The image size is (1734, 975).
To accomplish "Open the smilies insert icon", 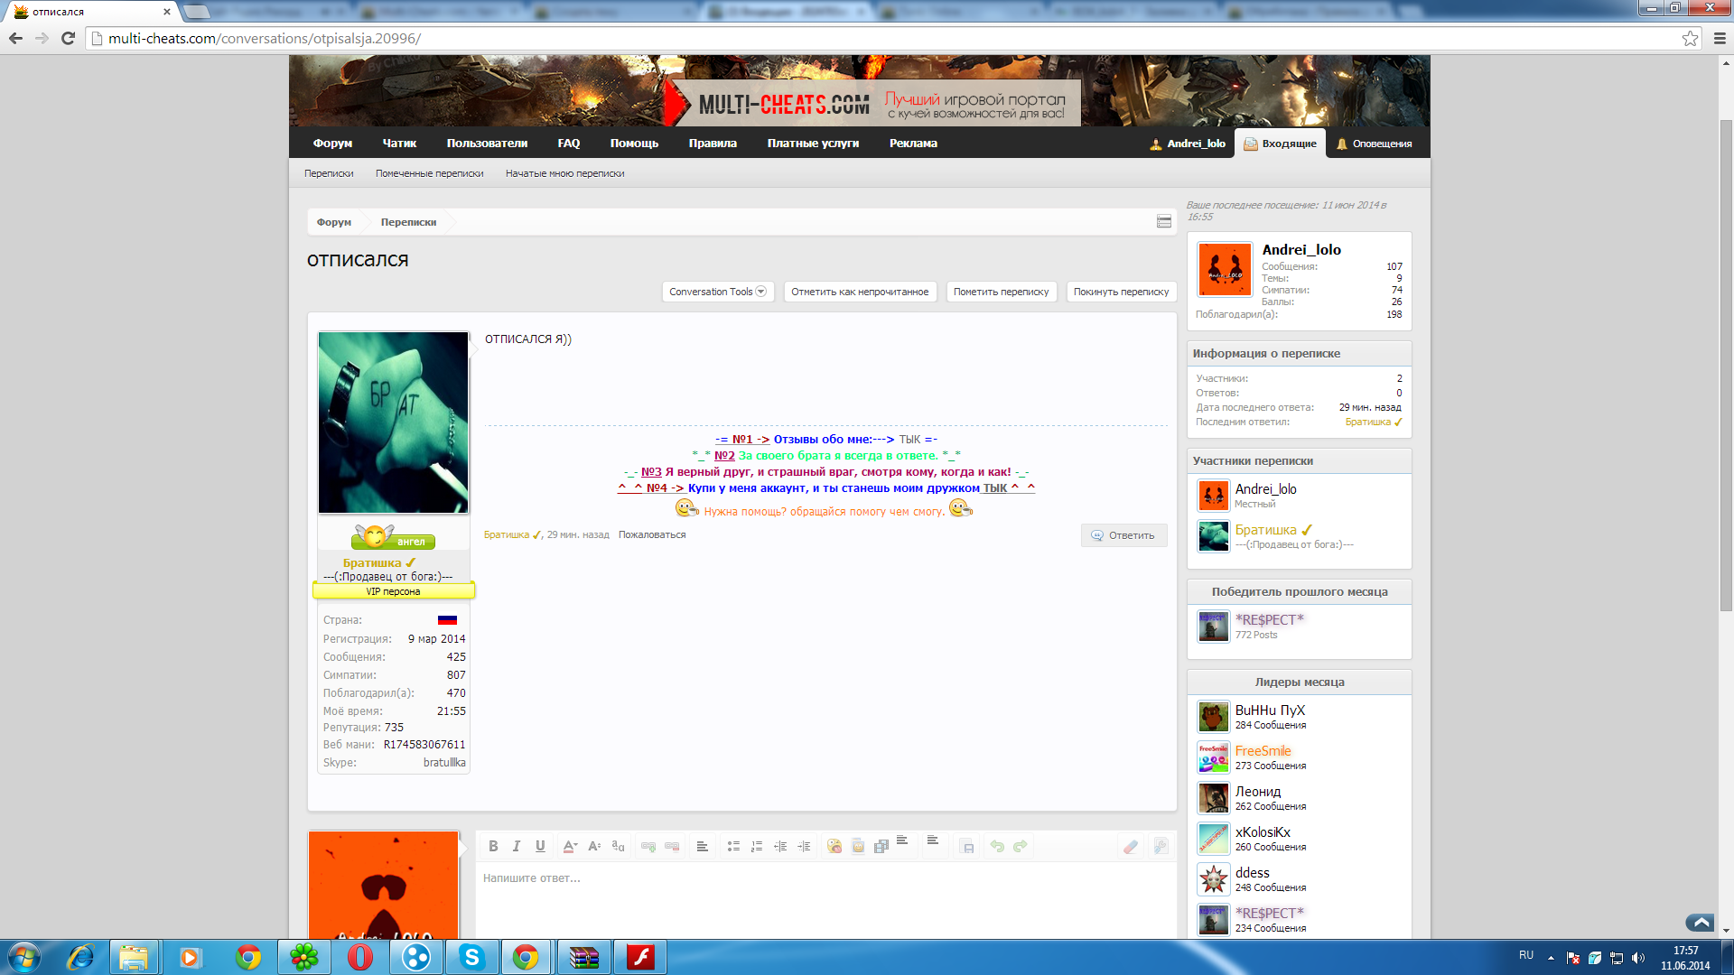I will [834, 846].
